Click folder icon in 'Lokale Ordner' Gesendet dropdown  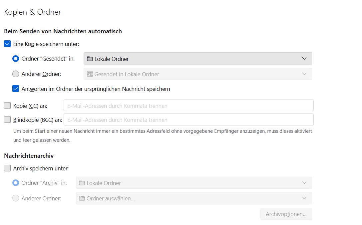click(x=90, y=59)
